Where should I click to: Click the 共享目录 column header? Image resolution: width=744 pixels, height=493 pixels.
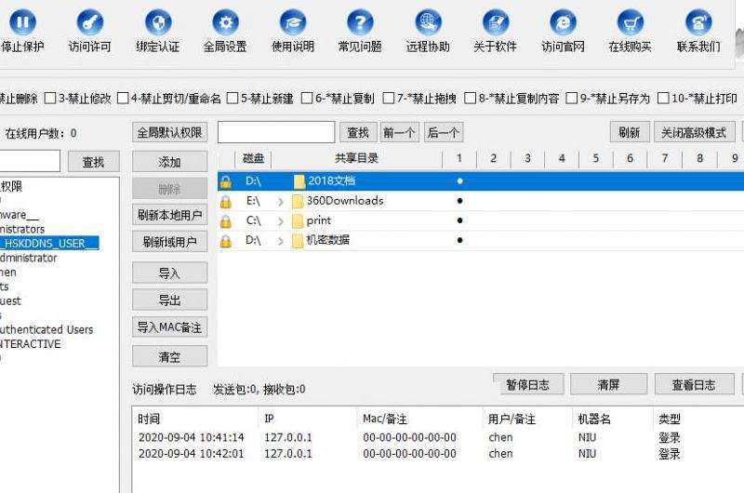(x=357, y=158)
